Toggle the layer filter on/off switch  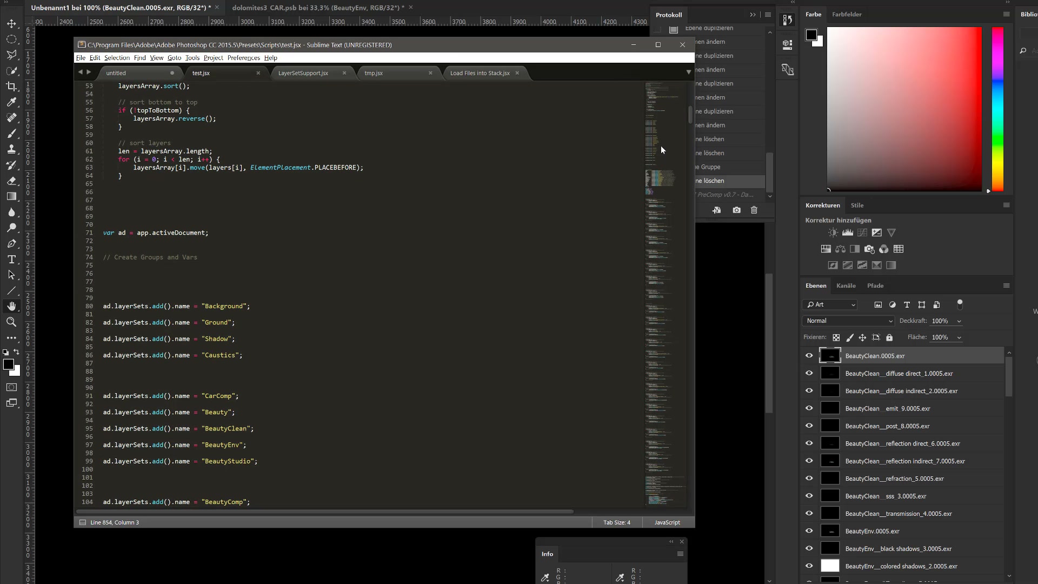click(960, 304)
